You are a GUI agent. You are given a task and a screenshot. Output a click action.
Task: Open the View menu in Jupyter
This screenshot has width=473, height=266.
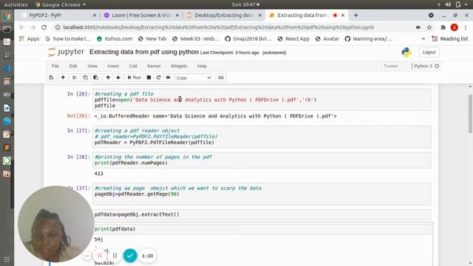click(92, 66)
